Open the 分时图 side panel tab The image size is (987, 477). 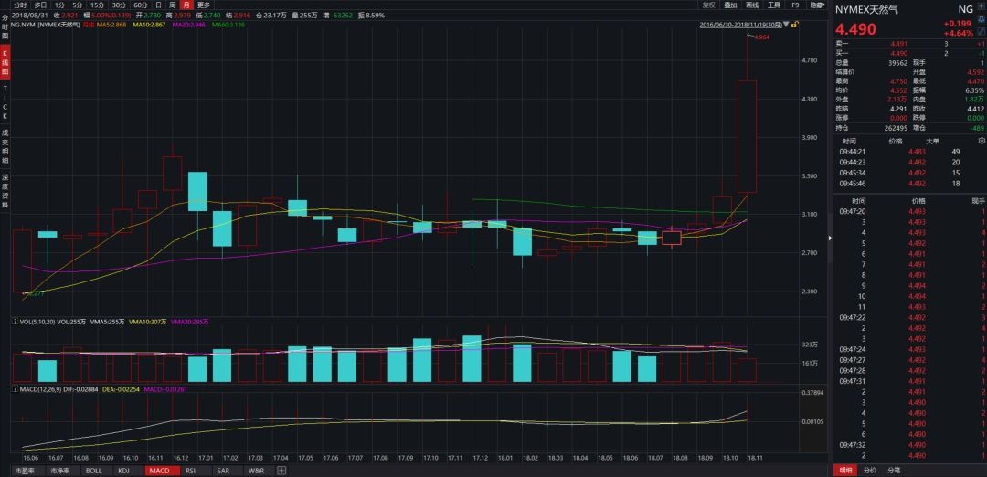[x=5, y=28]
